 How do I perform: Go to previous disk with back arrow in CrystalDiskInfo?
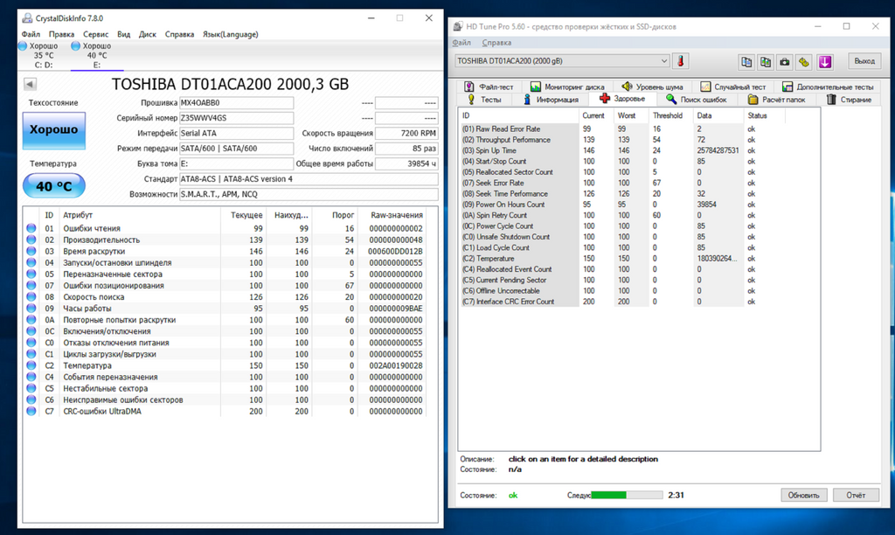click(31, 84)
